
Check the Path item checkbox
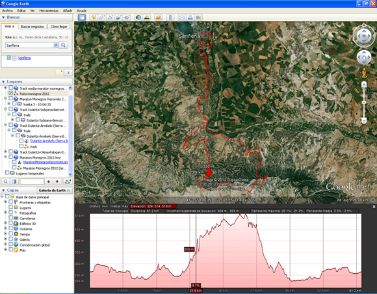[x=21, y=146]
